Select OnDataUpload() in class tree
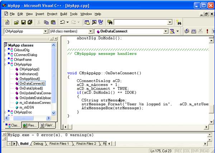Image resolution: width=215 pixels, height=153 pixels. (x=31, y=89)
